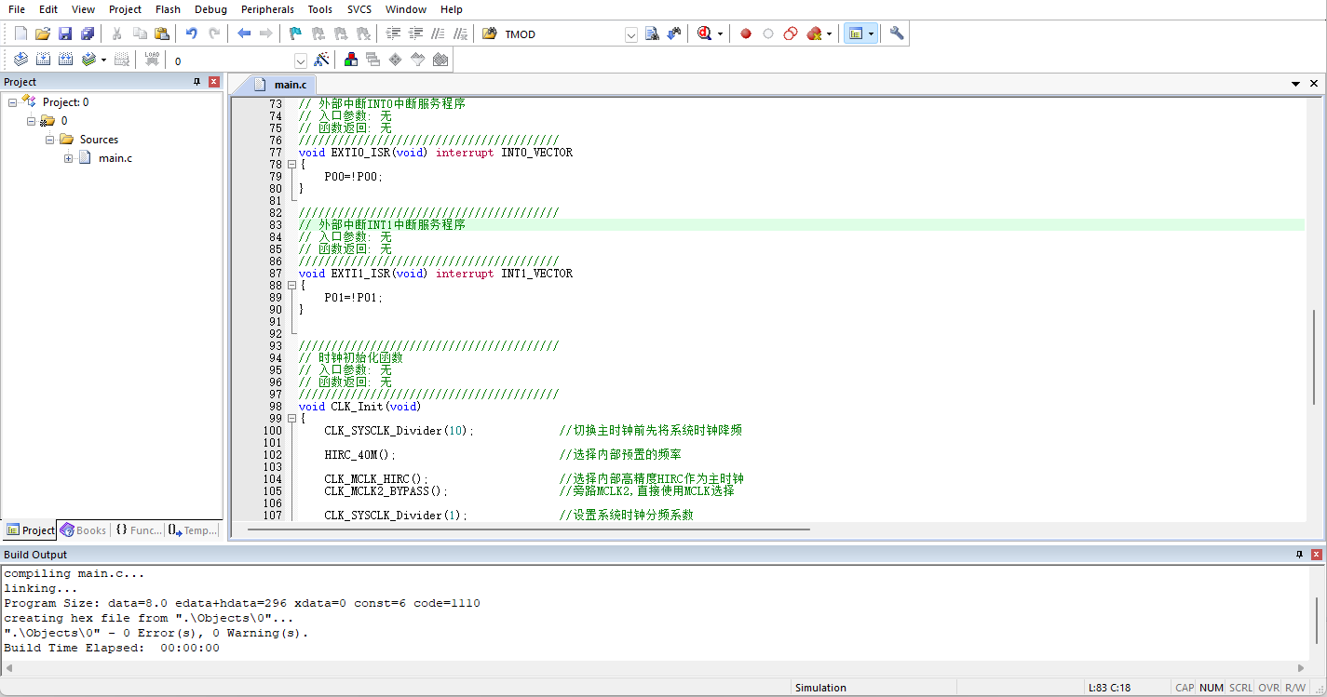Switch to the Books panel tab
The width and height of the screenshot is (1327, 697).
point(83,530)
